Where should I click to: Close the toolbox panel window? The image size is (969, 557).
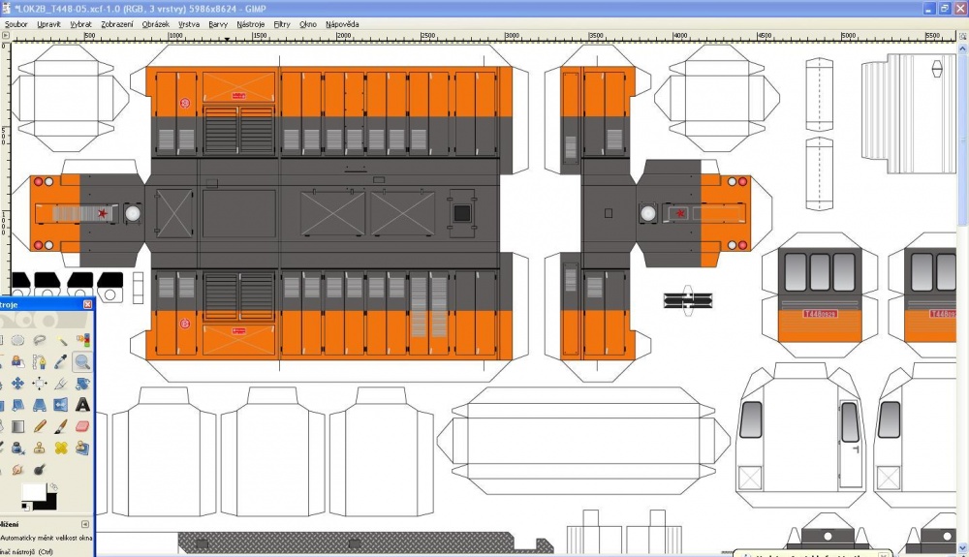coord(88,304)
